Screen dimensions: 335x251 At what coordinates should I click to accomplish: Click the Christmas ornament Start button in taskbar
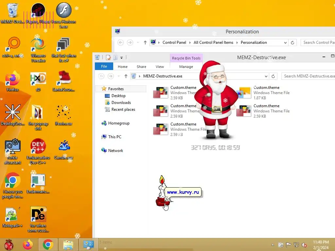[9, 244]
